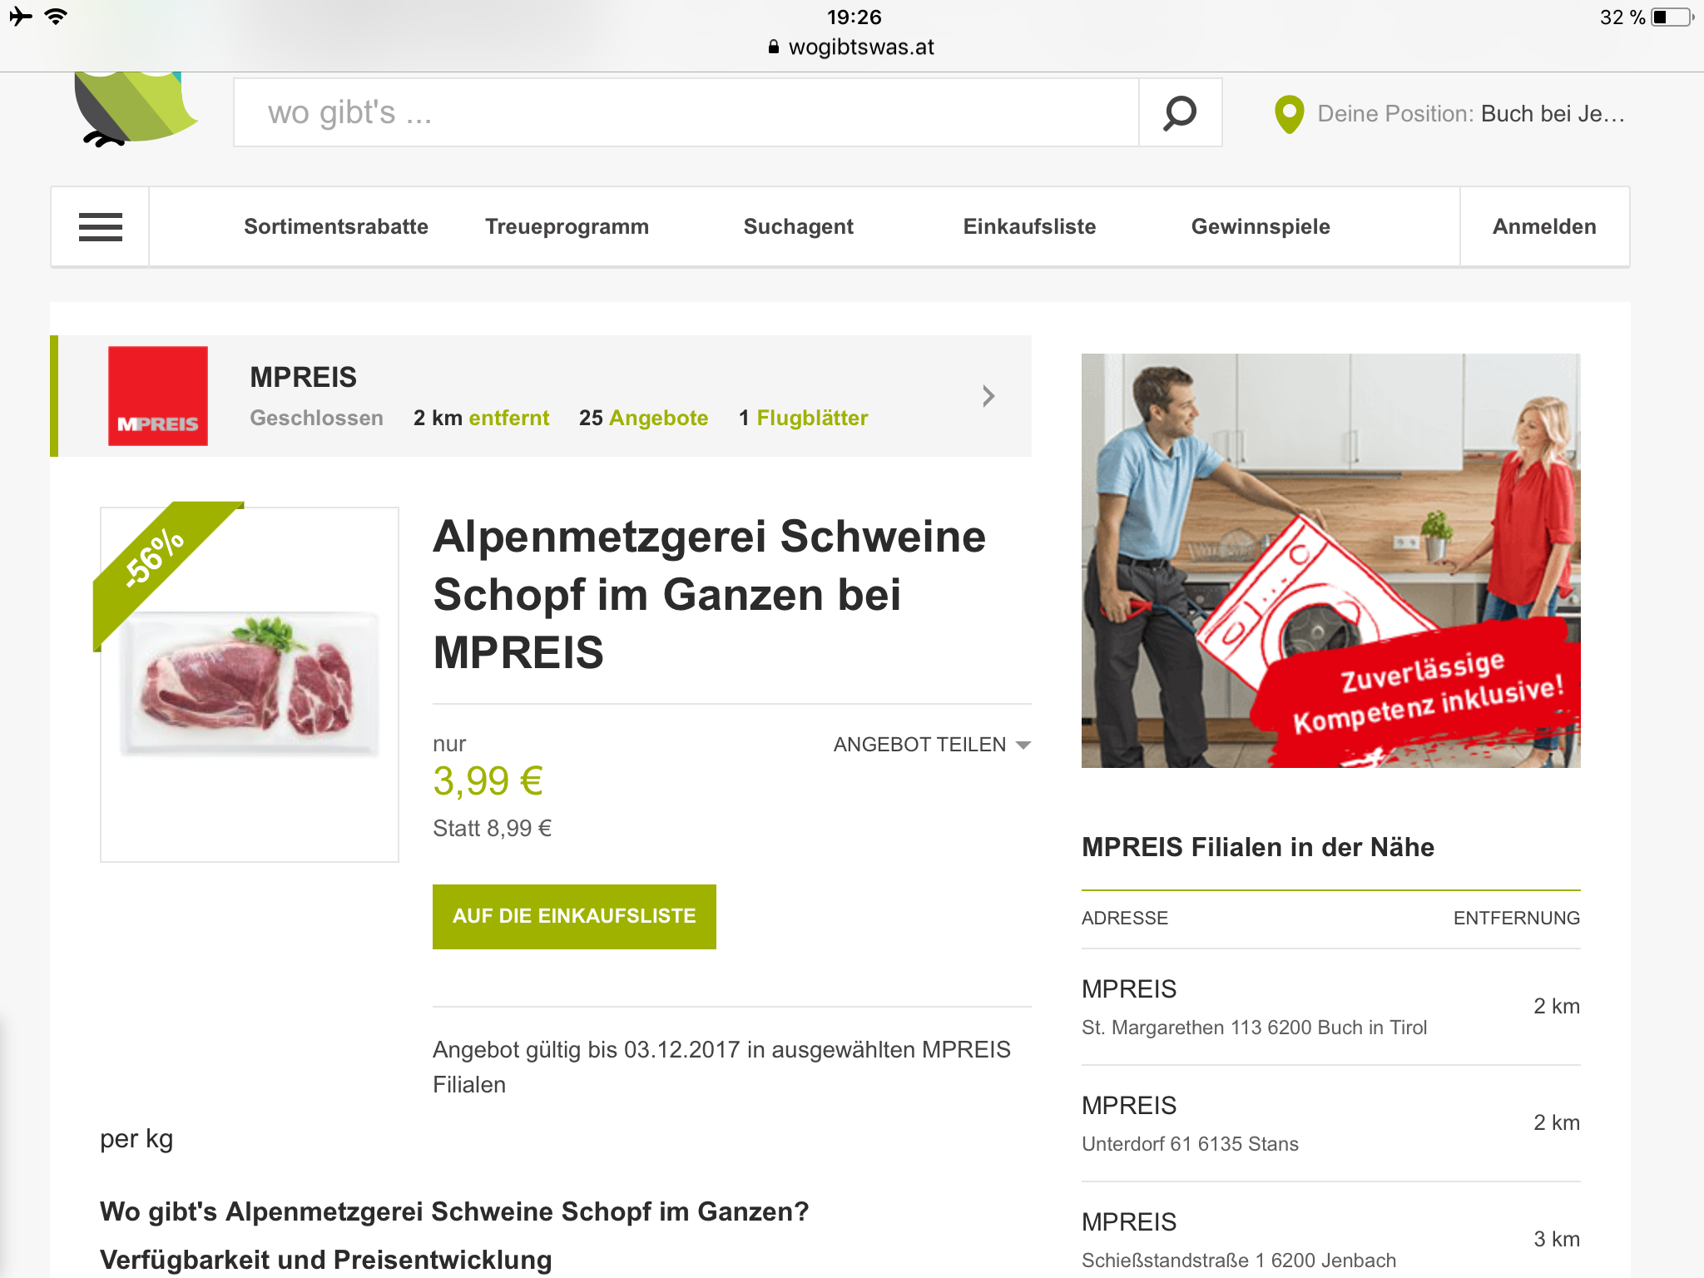Open the Angebot teilen dropdown
The image size is (1704, 1278).
point(932,745)
